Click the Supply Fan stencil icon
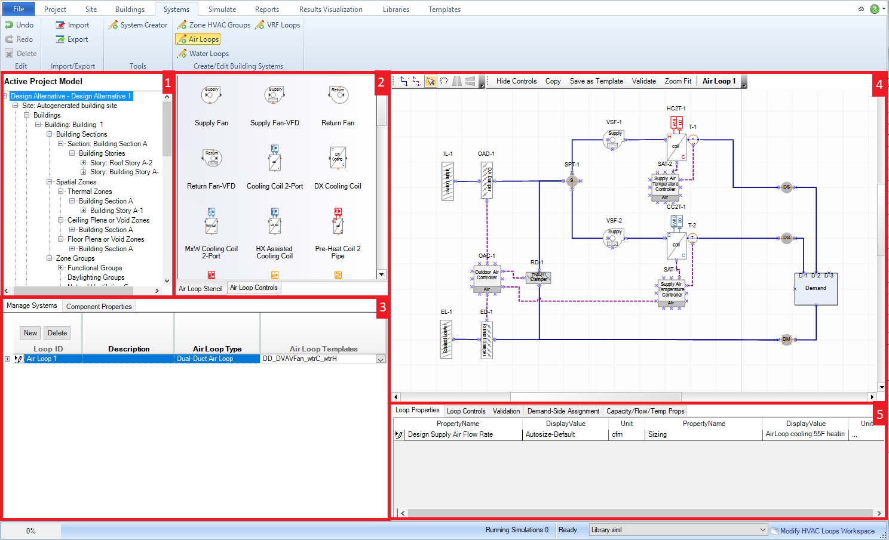889x540 pixels. [x=211, y=95]
